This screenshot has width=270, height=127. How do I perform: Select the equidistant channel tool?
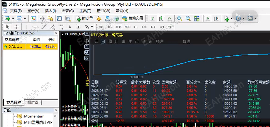click(52, 27)
